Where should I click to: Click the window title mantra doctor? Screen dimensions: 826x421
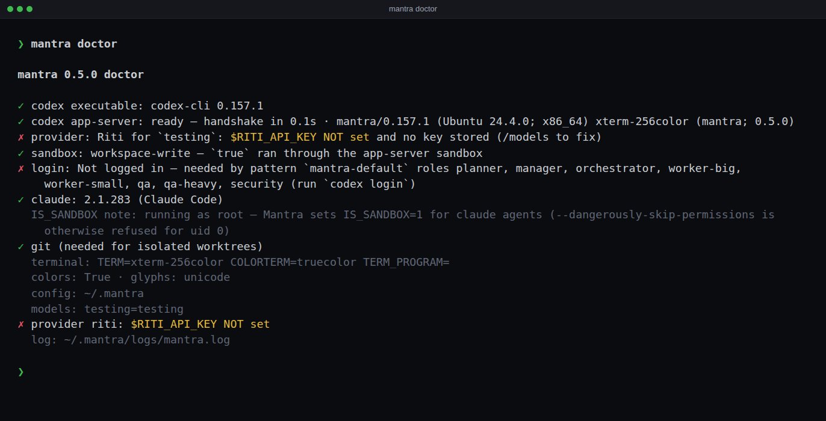pyautogui.click(x=413, y=9)
